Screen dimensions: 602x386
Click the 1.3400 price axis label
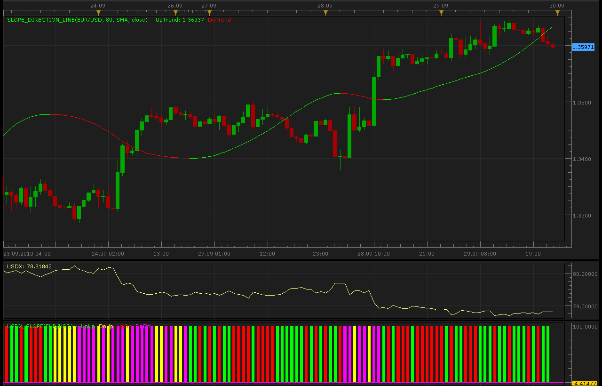click(581, 159)
